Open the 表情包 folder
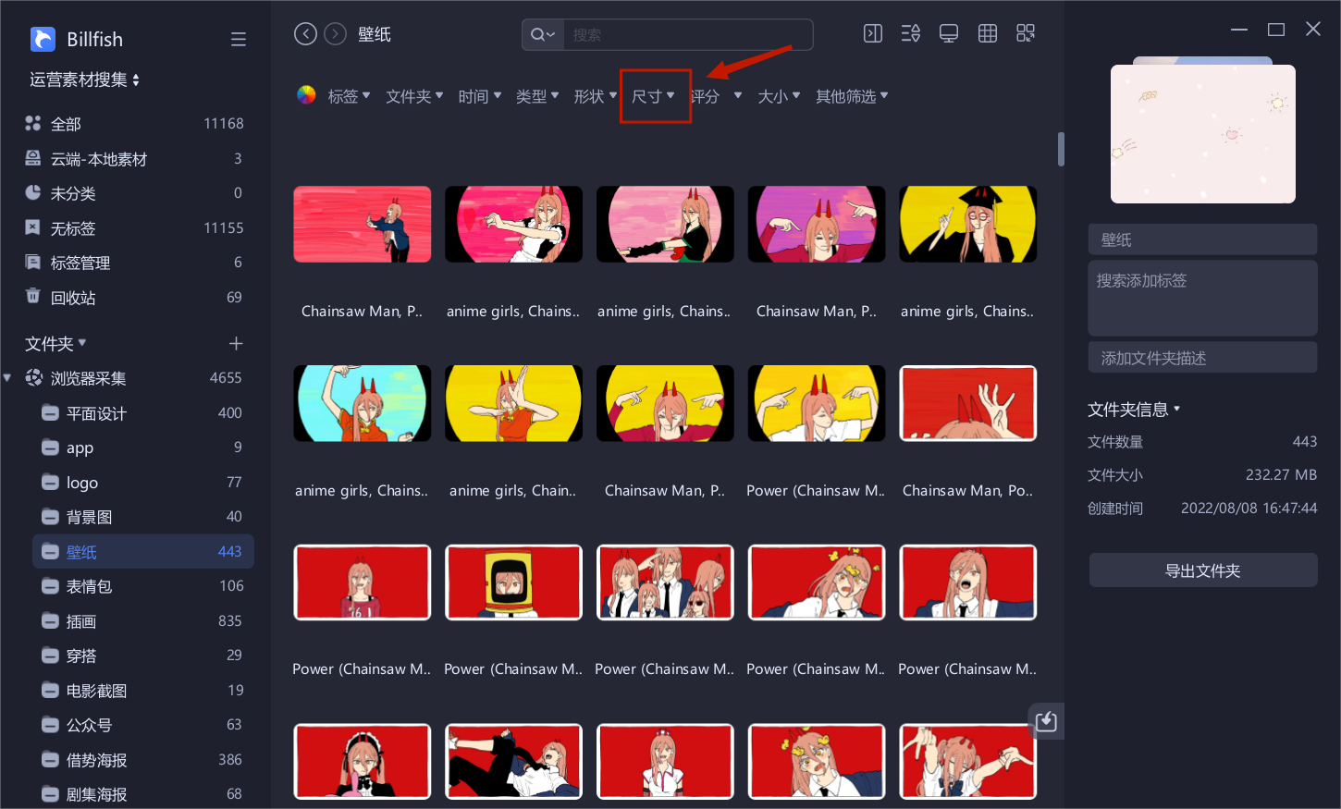This screenshot has width=1341, height=809. point(143,586)
